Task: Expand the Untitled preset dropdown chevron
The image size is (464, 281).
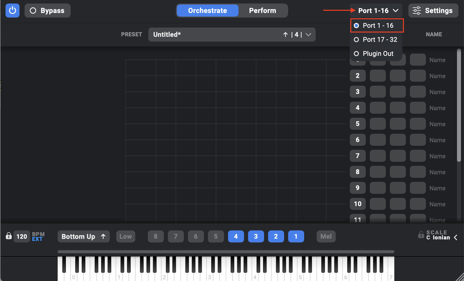Action: [308, 35]
